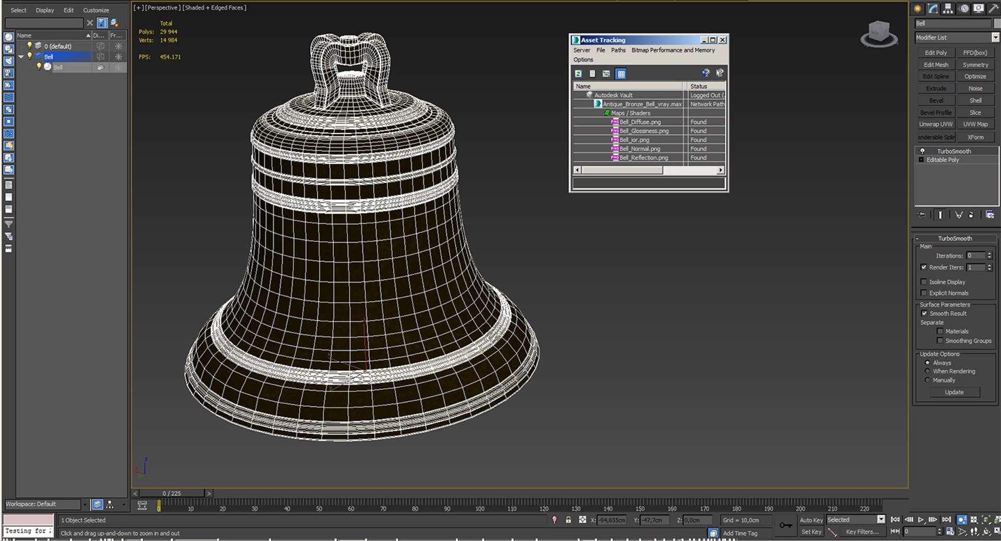Toggle cameras display filter in scene explorer
The width and height of the screenshot is (1001, 541).
pos(9,73)
